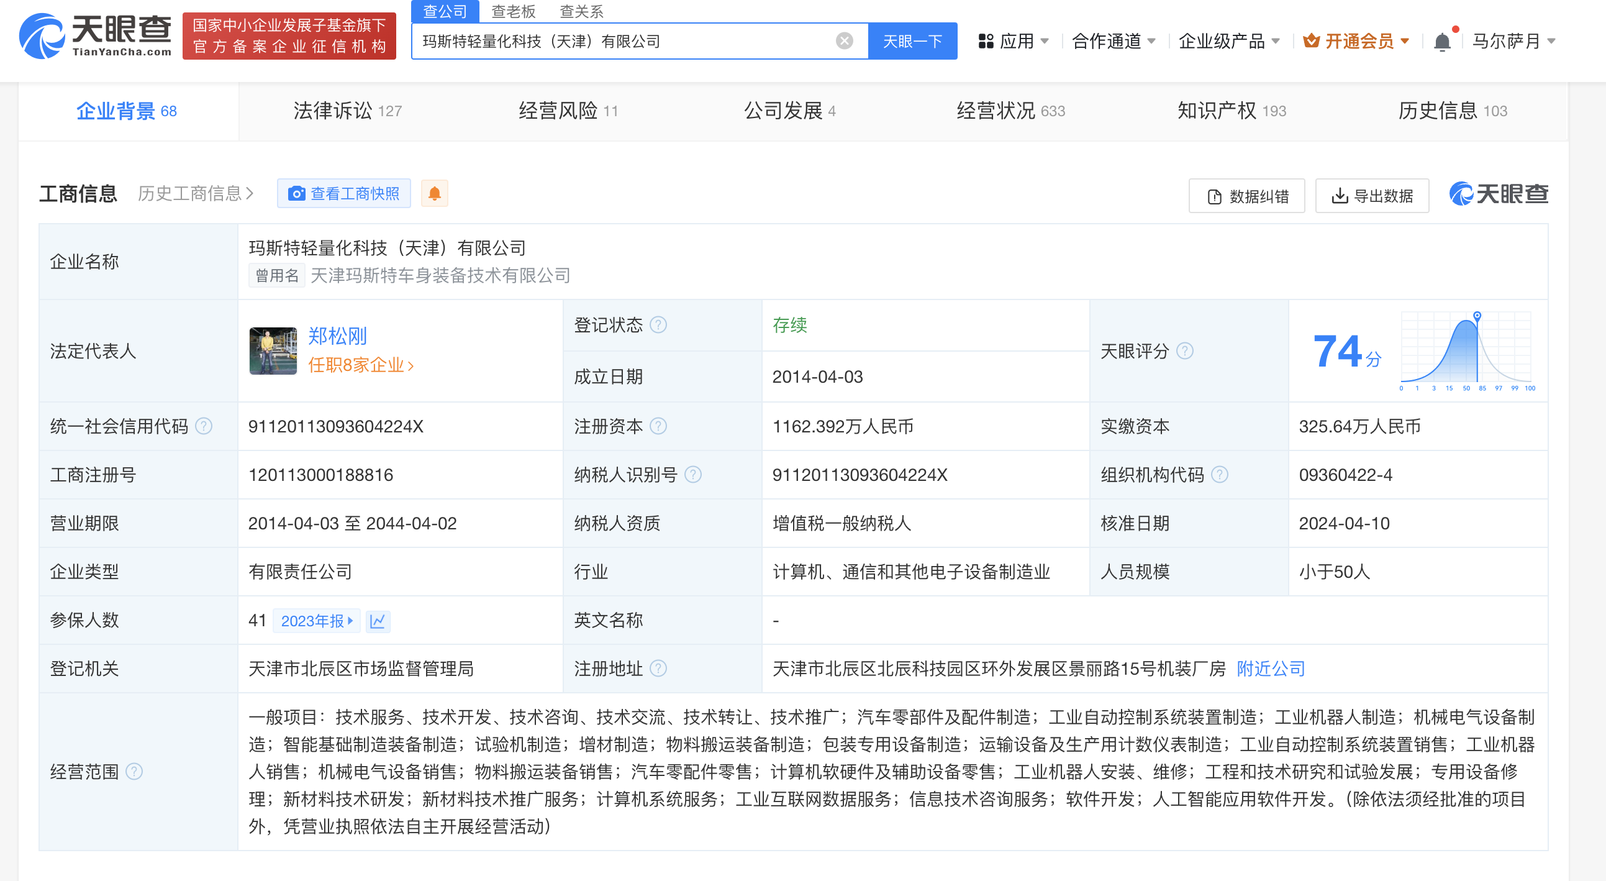
Task: Open legal representative 郑松刚's profile link
Action: point(337,336)
